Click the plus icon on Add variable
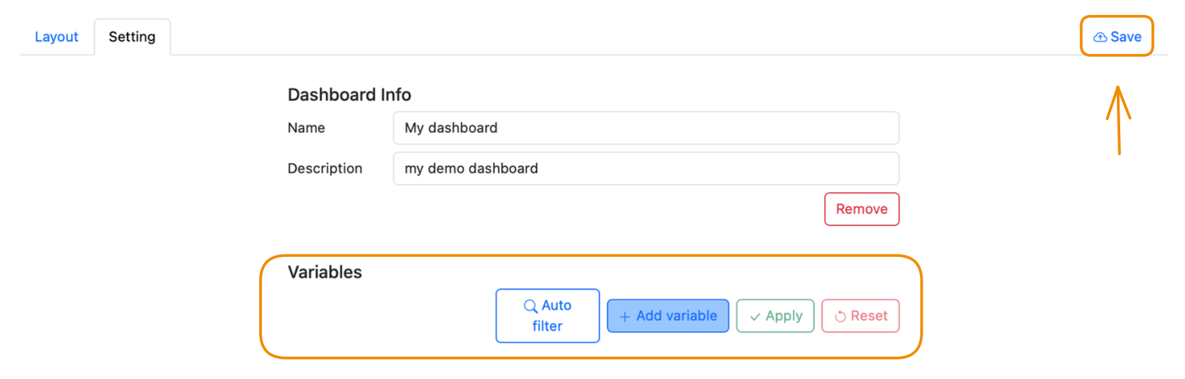 [625, 316]
